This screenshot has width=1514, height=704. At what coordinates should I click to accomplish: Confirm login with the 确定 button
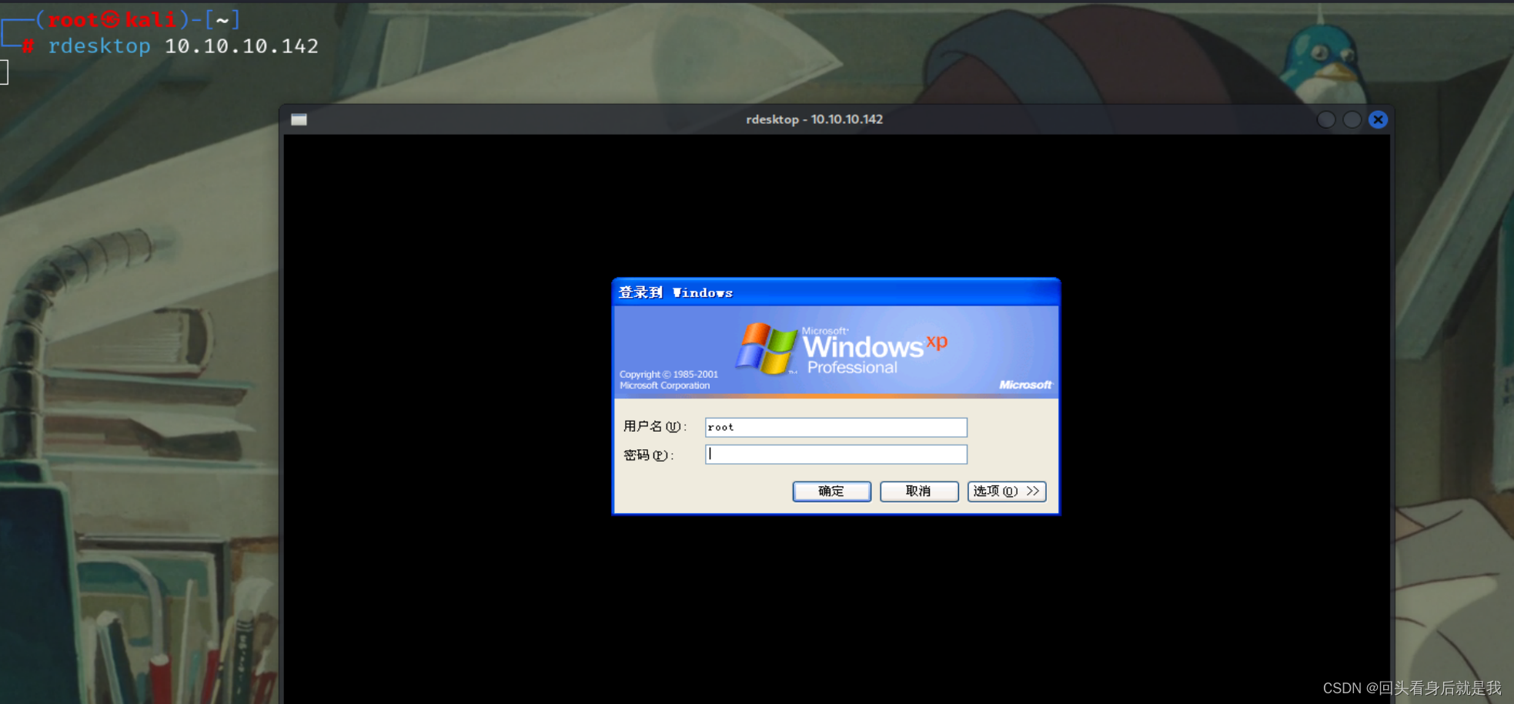tap(831, 491)
